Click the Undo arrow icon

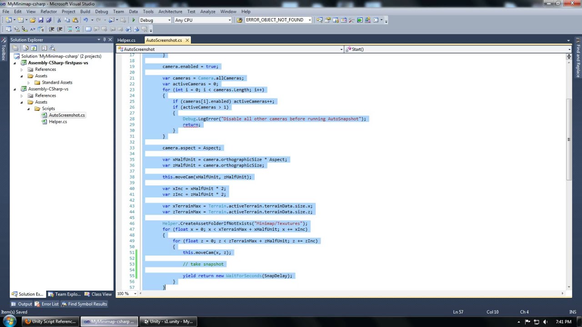click(85, 20)
